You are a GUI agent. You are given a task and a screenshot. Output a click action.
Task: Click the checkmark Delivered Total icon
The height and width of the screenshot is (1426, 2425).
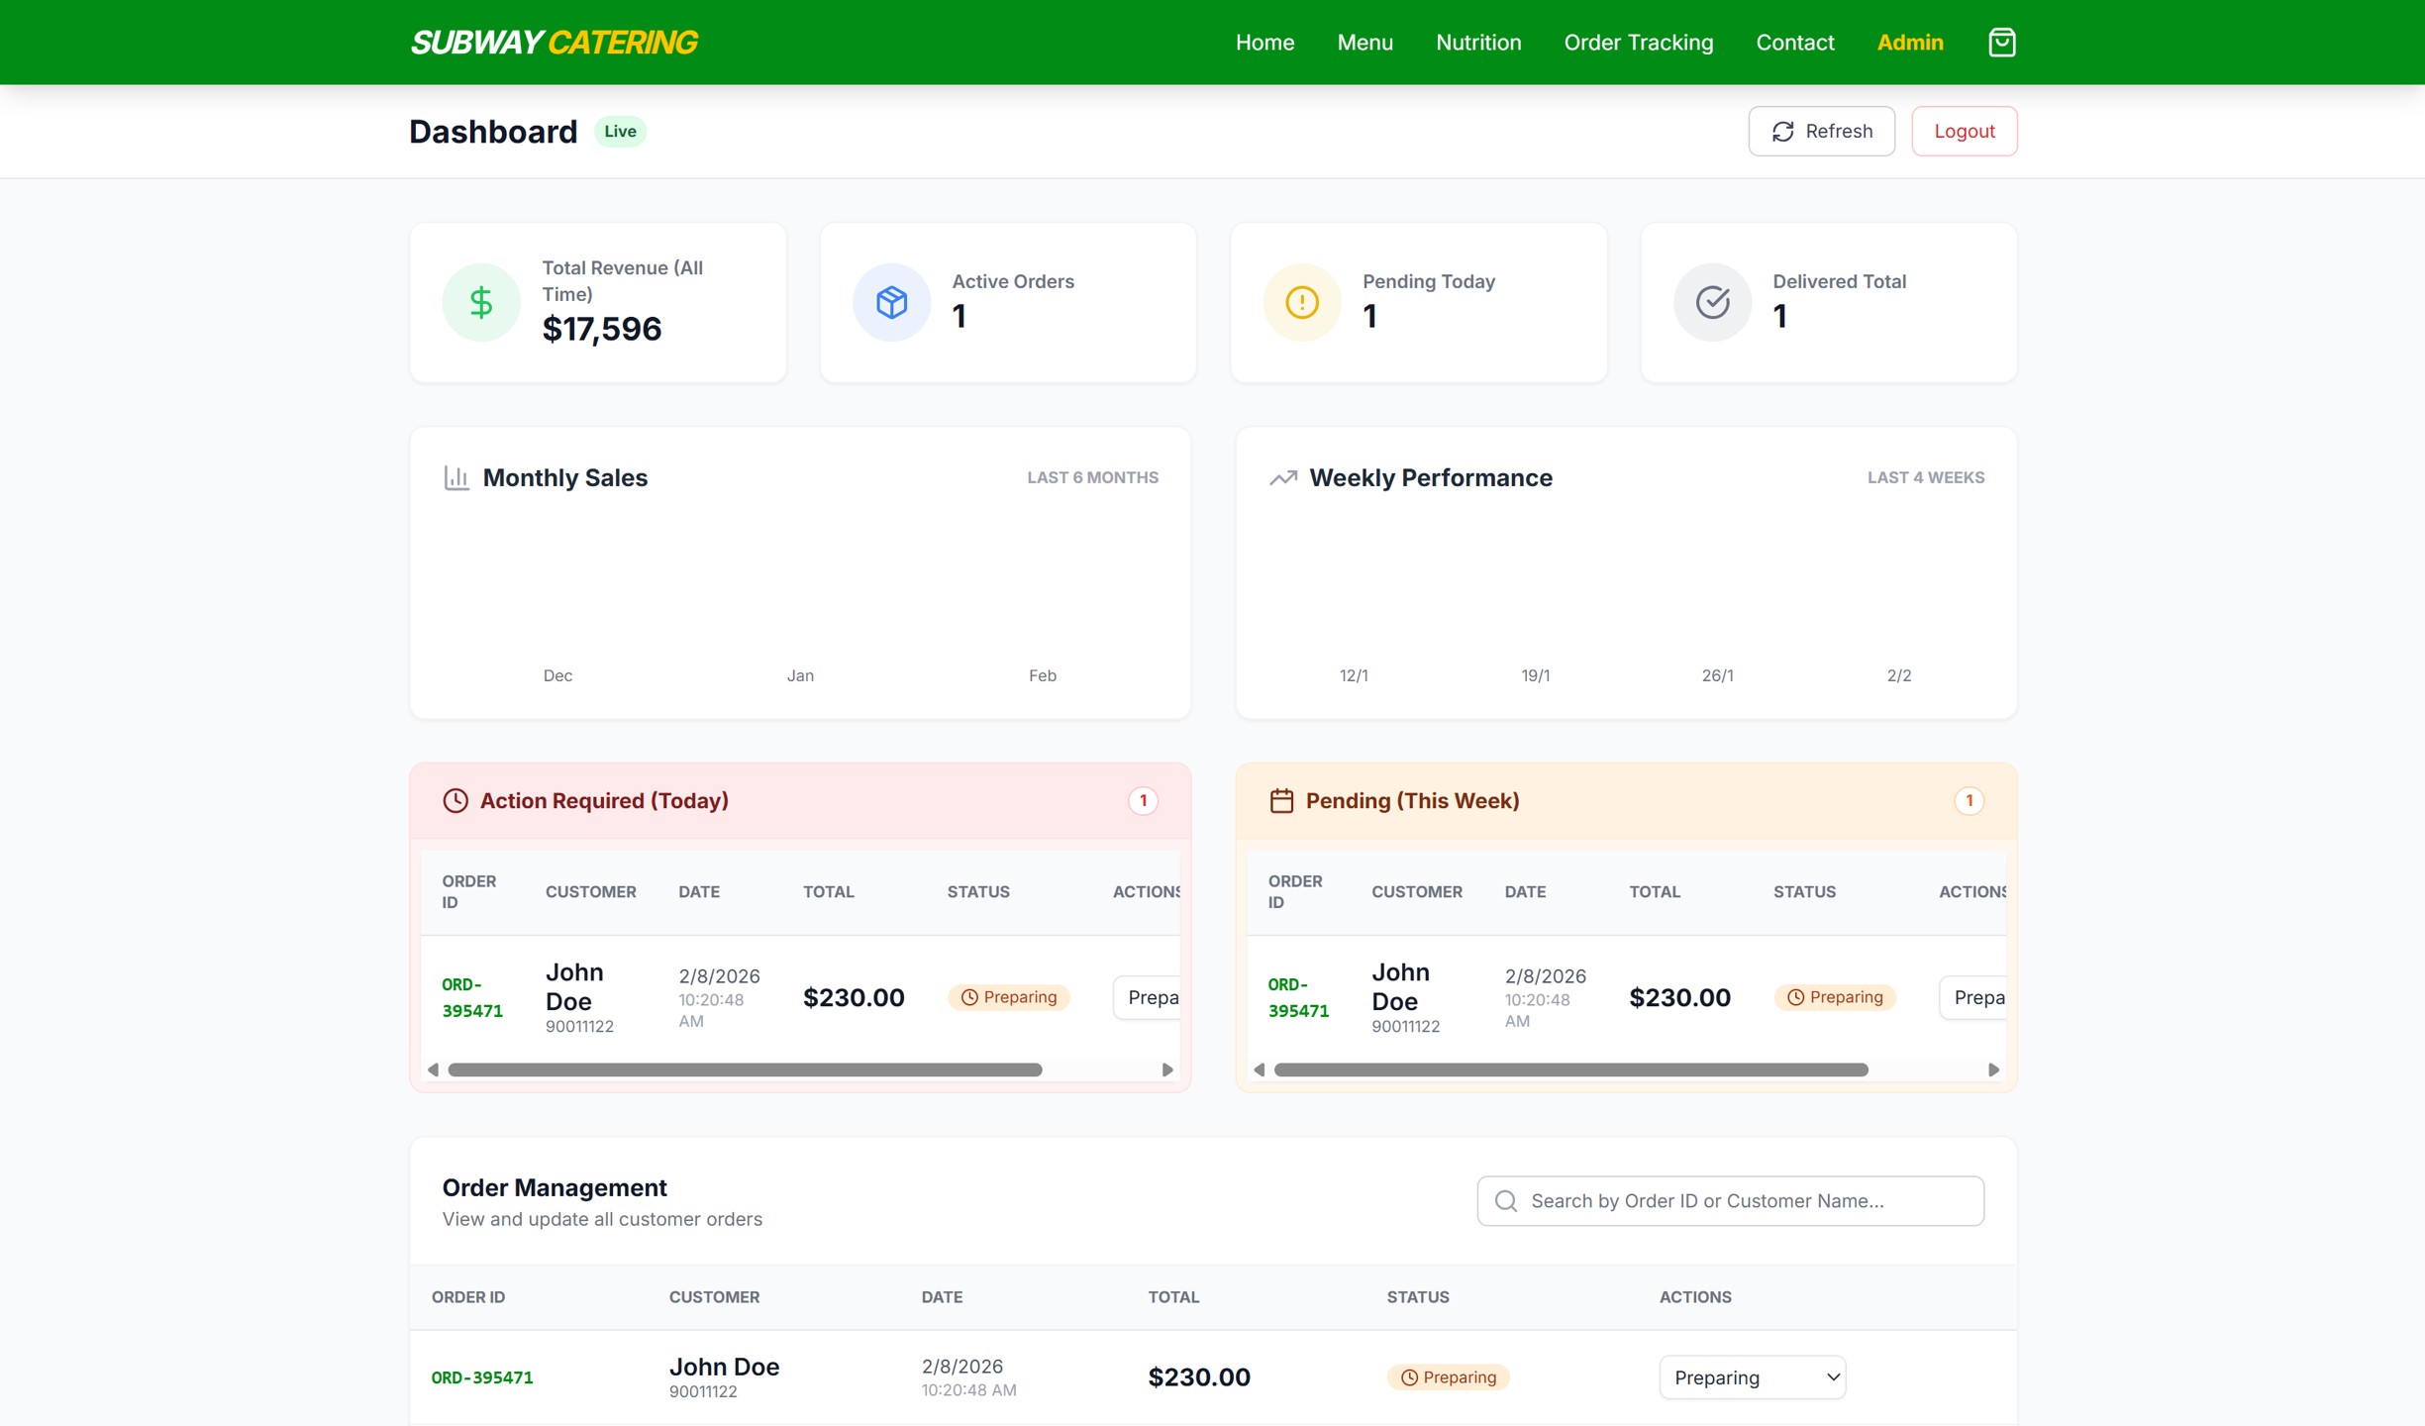(1712, 302)
